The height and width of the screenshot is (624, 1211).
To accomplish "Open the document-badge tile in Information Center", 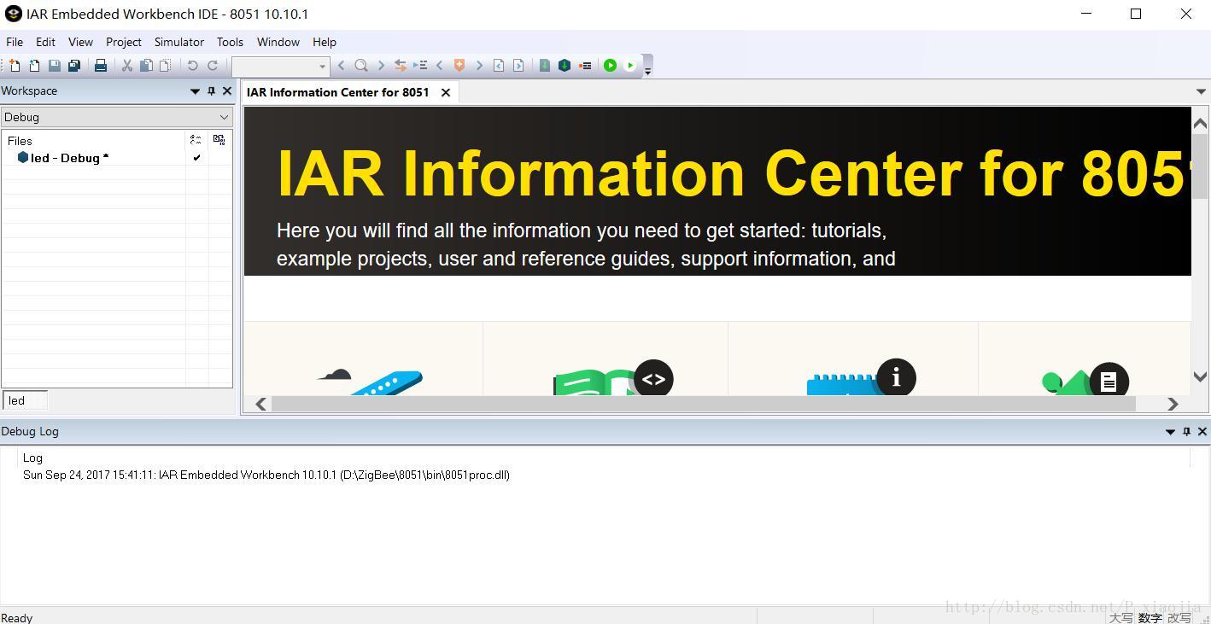I will [x=1085, y=359].
